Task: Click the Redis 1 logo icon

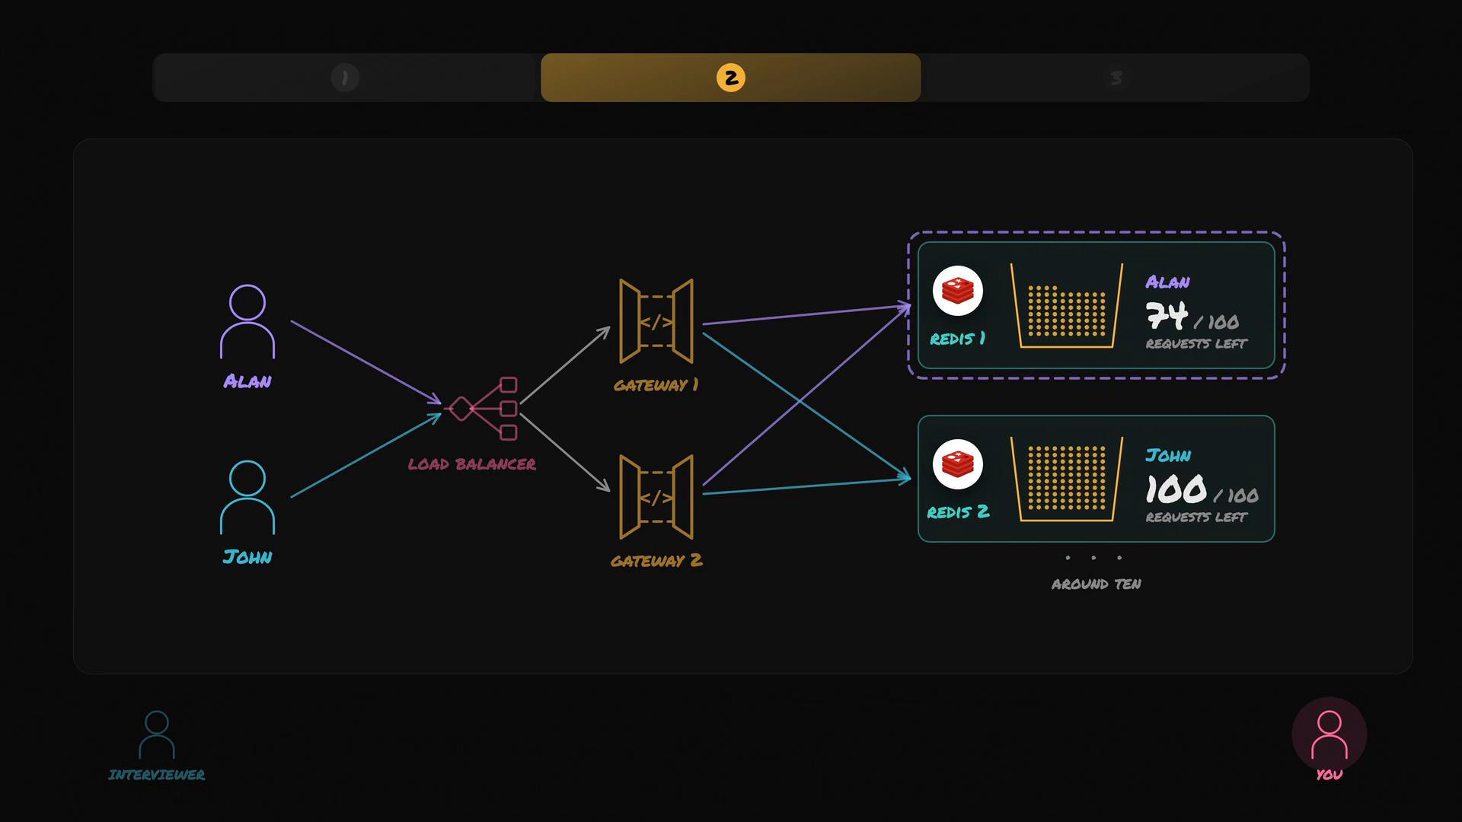Action: 957,291
